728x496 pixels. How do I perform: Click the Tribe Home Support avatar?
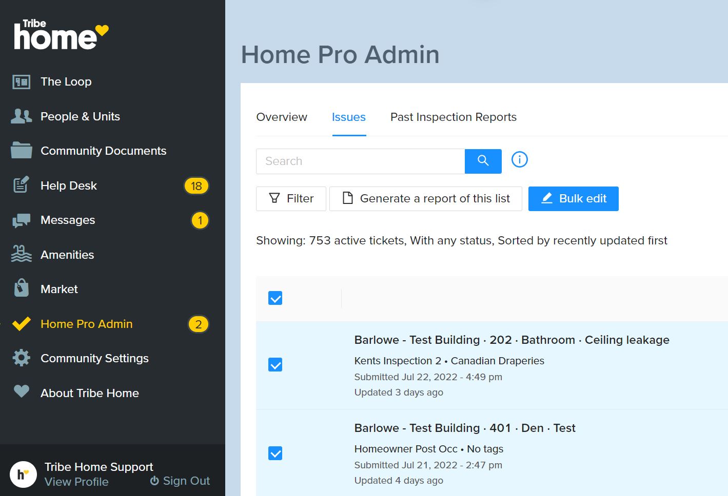(23, 474)
